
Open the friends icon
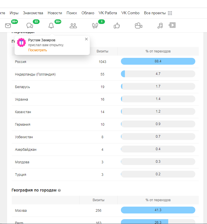[73, 26]
